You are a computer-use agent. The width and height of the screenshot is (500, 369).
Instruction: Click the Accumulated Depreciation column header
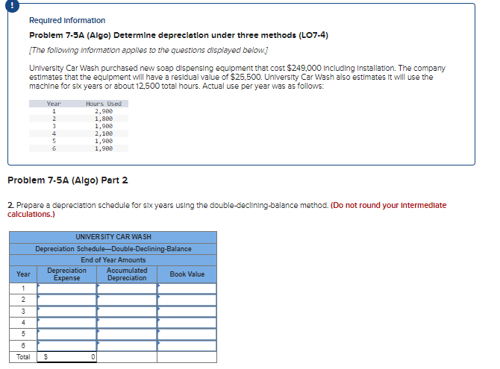127,274
